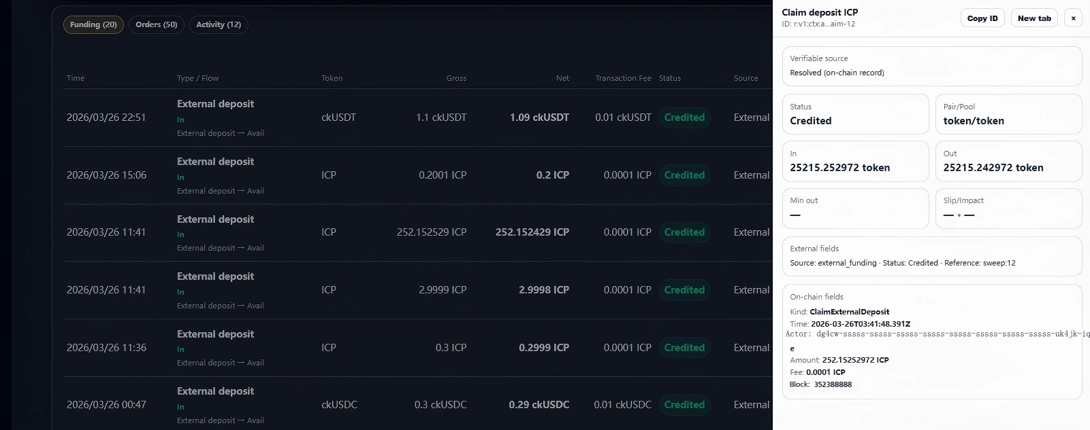This screenshot has height=430, width=1090.
Task: Close the Claim deposit ICP panel
Action: (x=1073, y=18)
